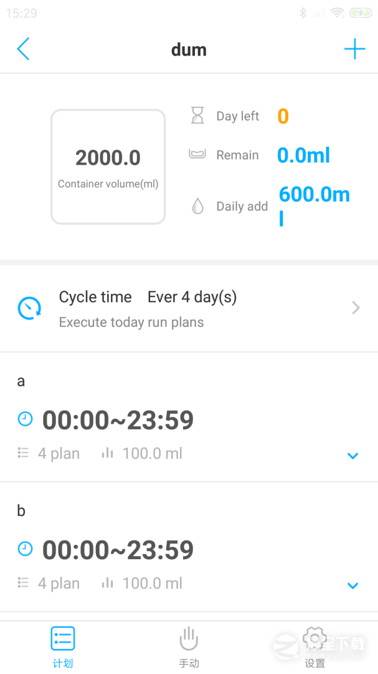Screen dimensions: 378x674
Task: Expand plan b using its down chevron
Action: [352, 585]
